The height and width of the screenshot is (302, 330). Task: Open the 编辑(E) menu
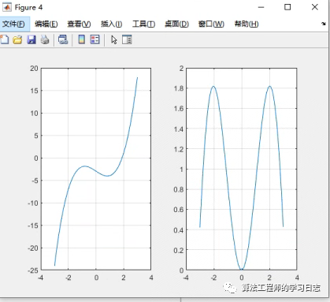click(46, 24)
